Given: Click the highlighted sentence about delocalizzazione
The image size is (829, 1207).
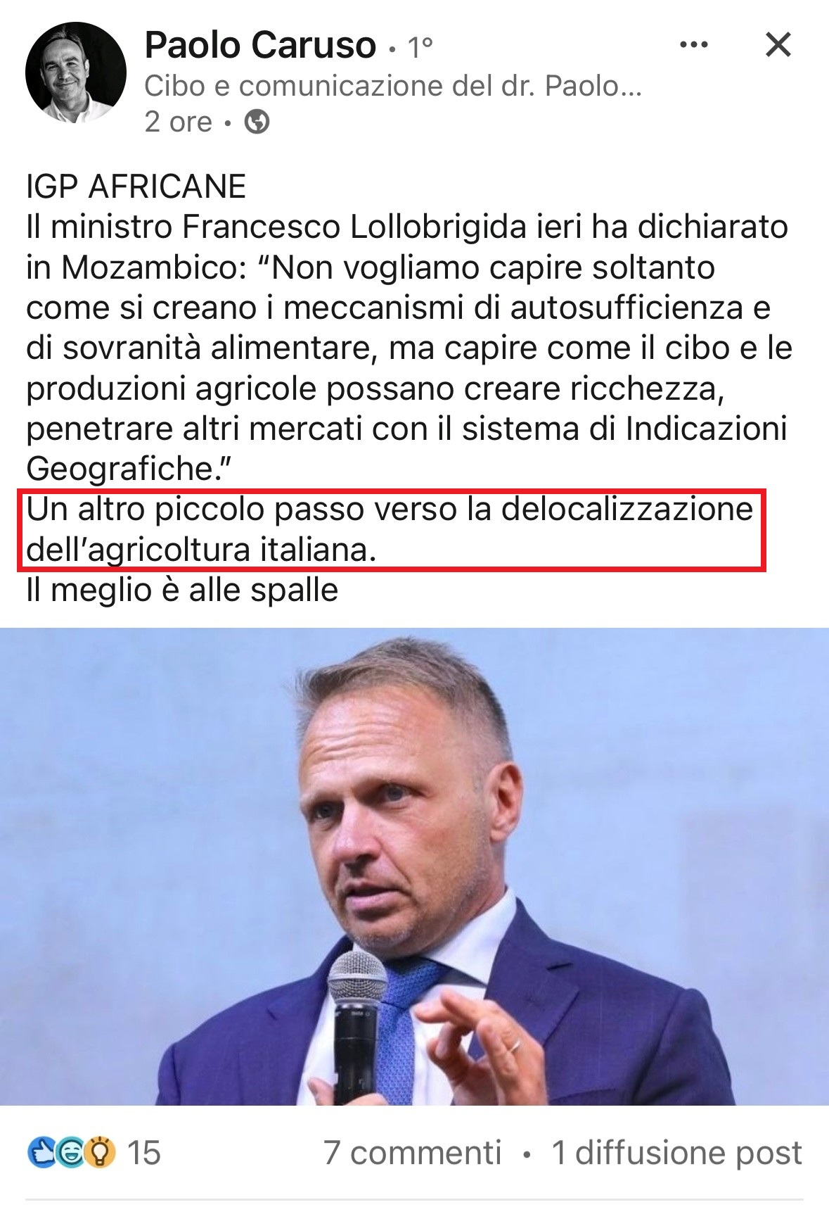Looking at the screenshot, I should click(390, 529).
